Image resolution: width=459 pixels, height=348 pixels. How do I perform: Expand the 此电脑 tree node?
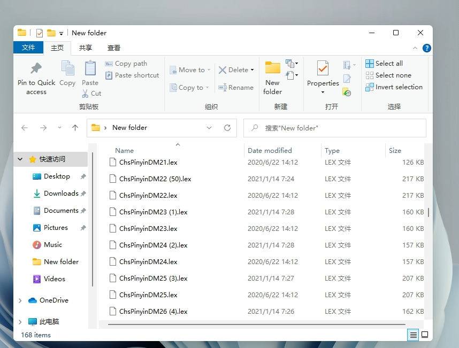(20, 321)
